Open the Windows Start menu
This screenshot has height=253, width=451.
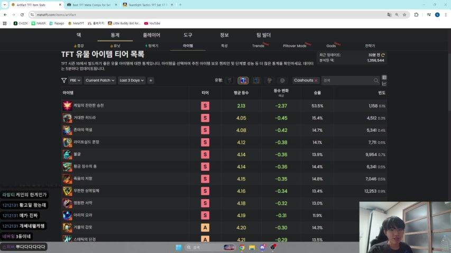click(179, 247)
